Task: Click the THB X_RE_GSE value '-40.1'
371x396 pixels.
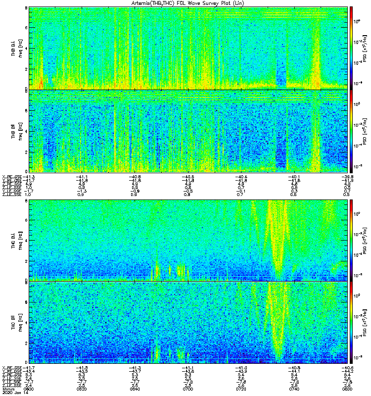Action: click(294, 177)
